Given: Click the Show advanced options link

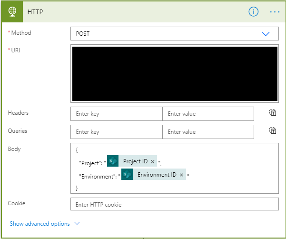Looking at the screenshot, I should (40, 224).
